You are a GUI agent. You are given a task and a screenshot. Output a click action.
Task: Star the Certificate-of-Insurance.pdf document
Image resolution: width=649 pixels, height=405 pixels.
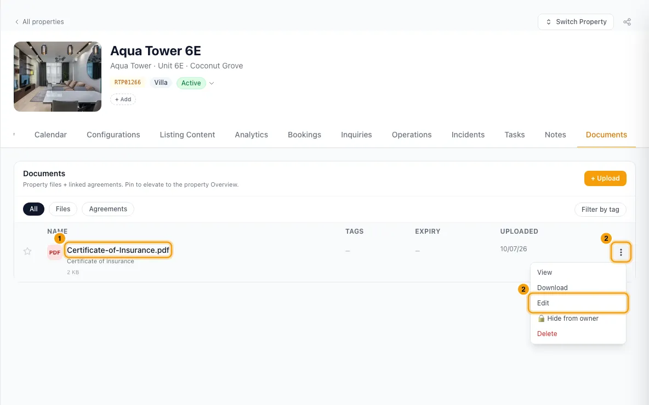27,251
